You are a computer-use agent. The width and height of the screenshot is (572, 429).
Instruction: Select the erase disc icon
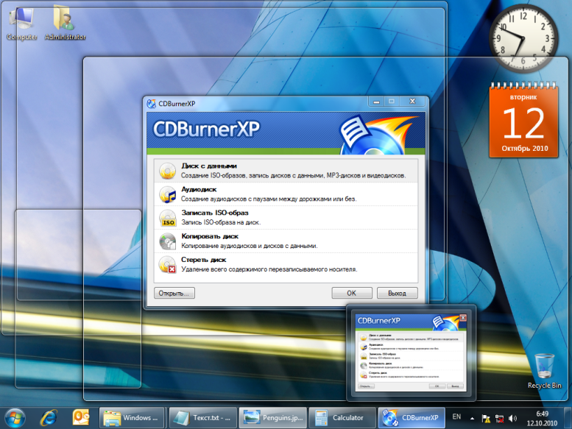[167, 265]
